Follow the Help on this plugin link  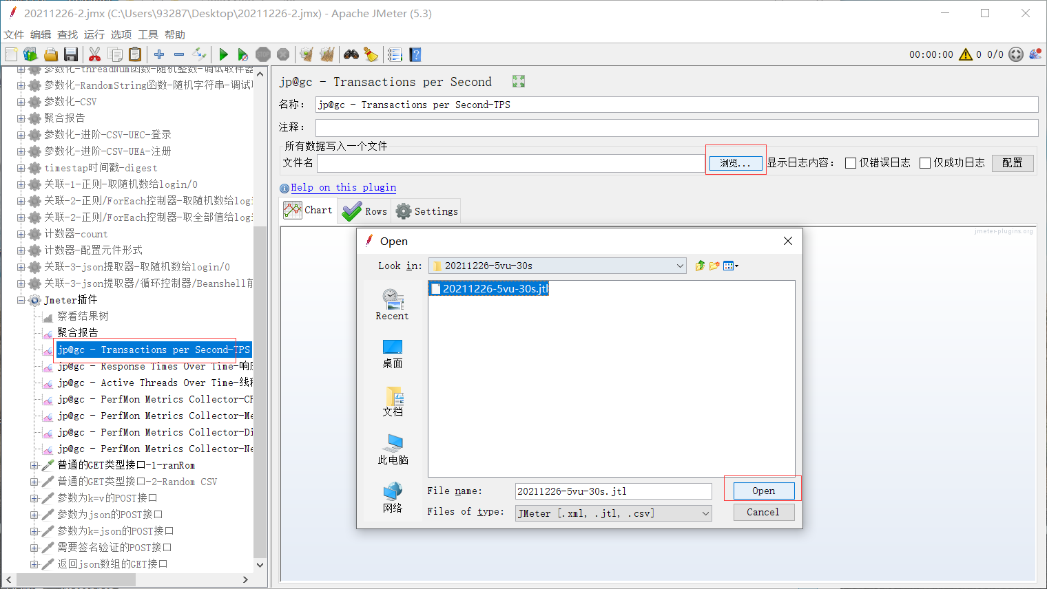(343, 187)
